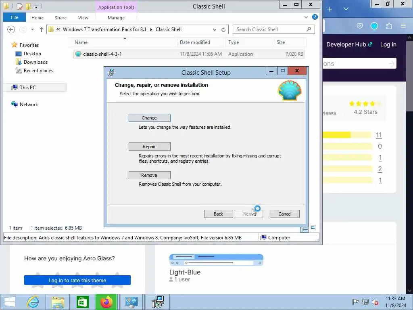This screenshot has height=310, width=413.
Task: Navigate back with the Explorer back arrow
Action: (x=11, y=29)
